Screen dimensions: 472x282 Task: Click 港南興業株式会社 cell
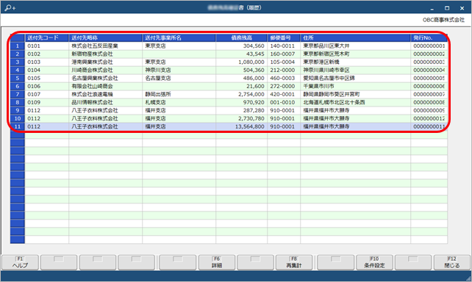[x=105, y=62]
